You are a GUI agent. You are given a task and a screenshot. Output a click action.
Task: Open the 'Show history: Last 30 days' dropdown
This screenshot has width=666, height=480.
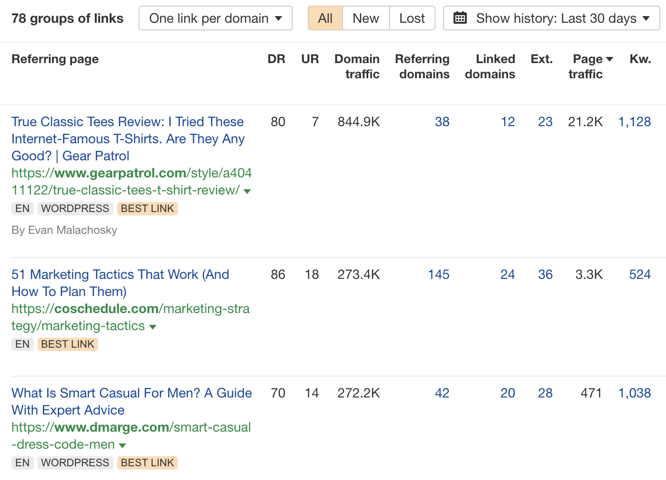pos(551,18)
